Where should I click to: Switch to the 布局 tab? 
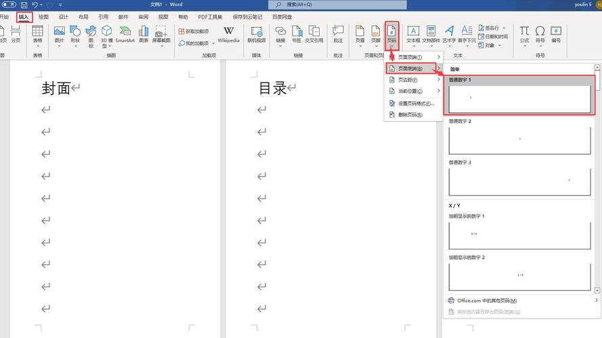(x=83, y=17)
